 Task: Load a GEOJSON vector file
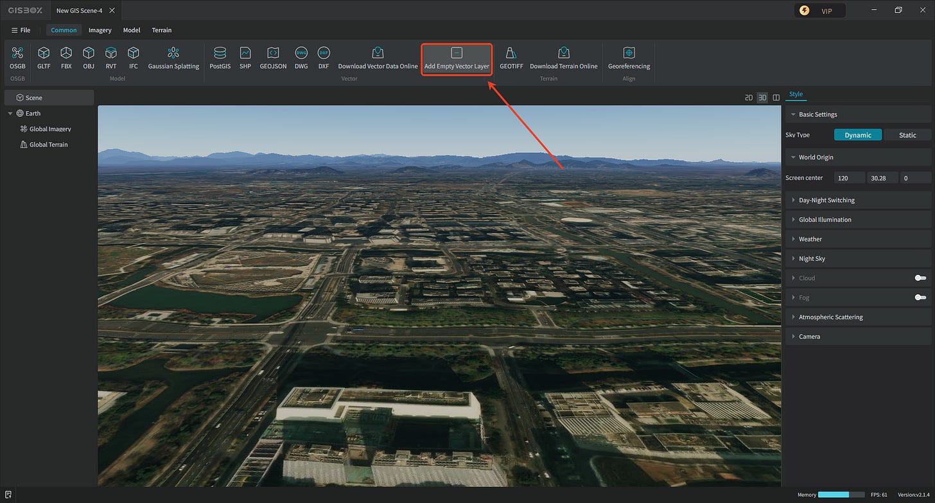(273, 58)
